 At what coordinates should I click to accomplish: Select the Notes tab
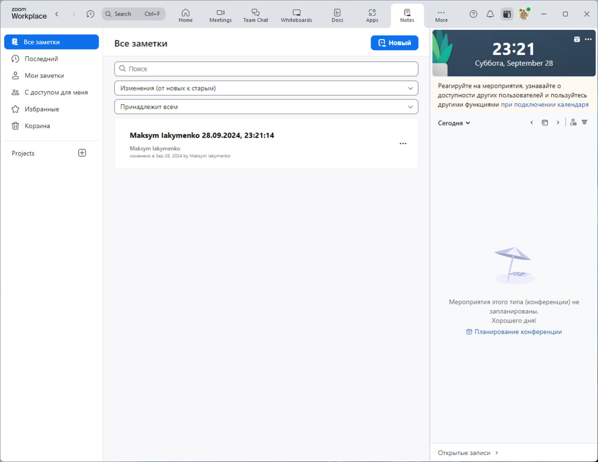pos(407,15)
